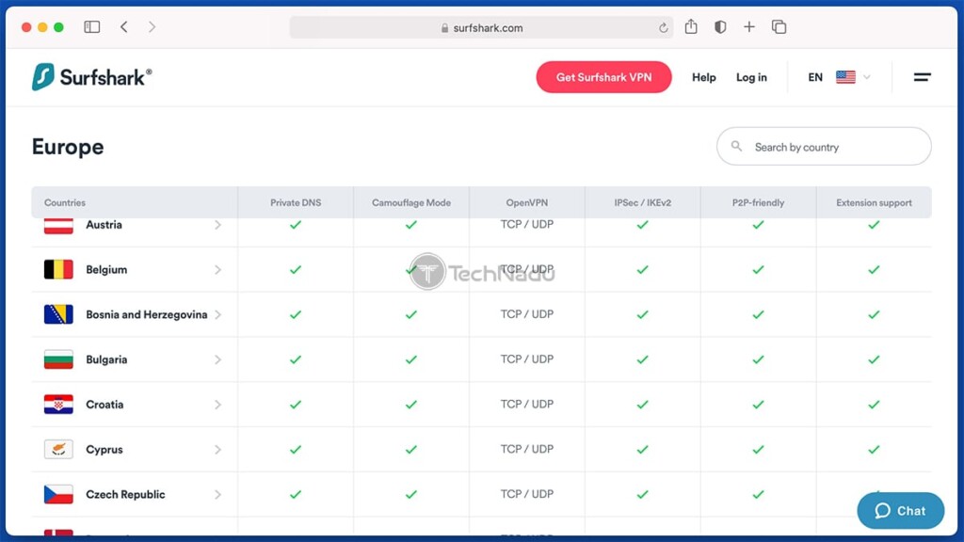Expand the Czech Republic row chevron
964x542 pixels.
pos(217,494)
